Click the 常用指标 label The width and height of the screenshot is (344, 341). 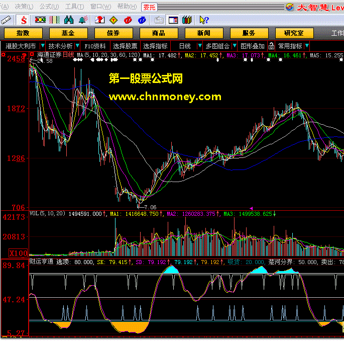[290, 46]
